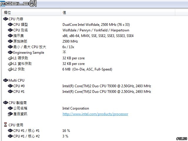Screen dimensions: 188x141
Task: Select the CPU 內容 section row
Action: point(16,19)
